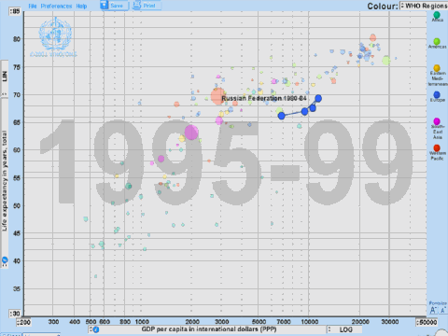Open the Help menu

(81, 6)
